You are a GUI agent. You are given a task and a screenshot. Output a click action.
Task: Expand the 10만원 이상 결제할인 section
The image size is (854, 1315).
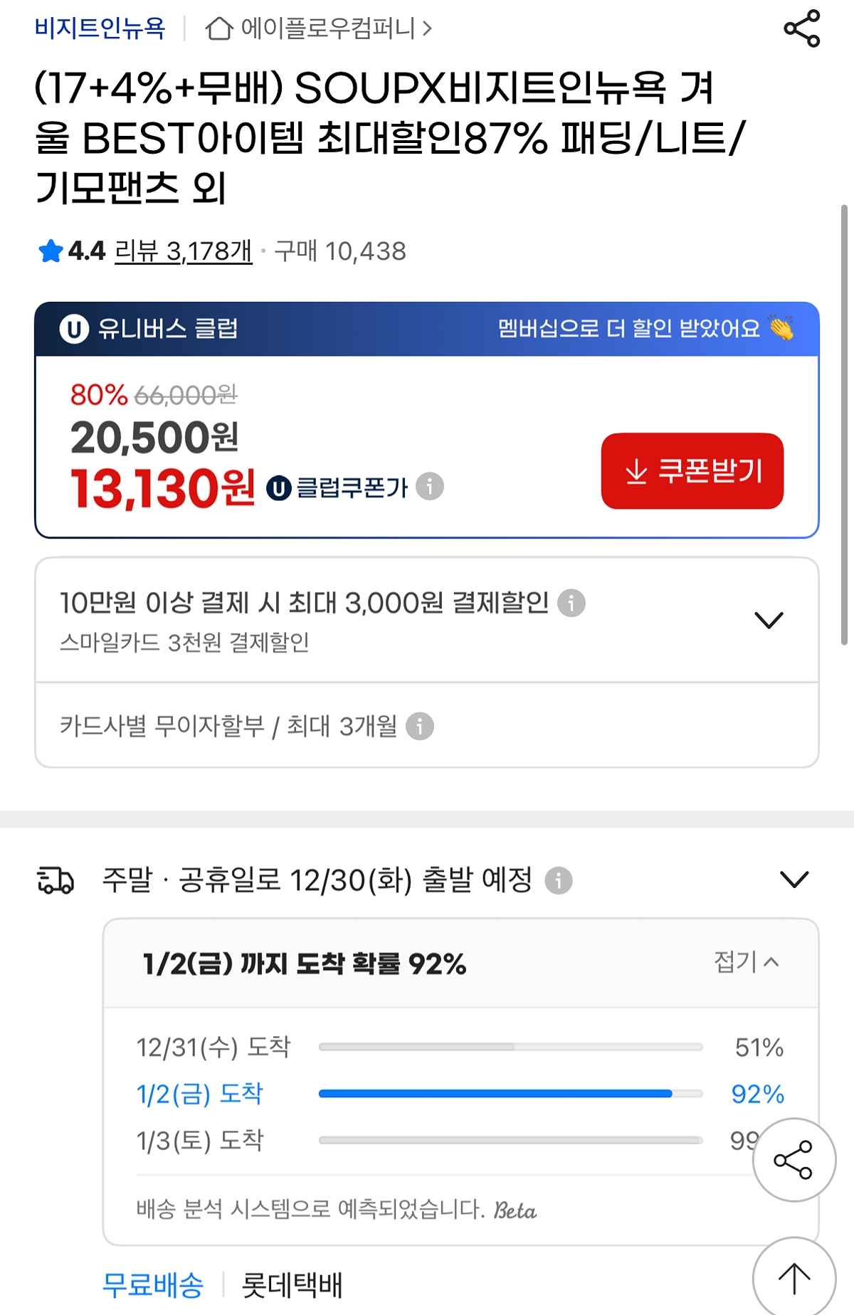(769, 620)
